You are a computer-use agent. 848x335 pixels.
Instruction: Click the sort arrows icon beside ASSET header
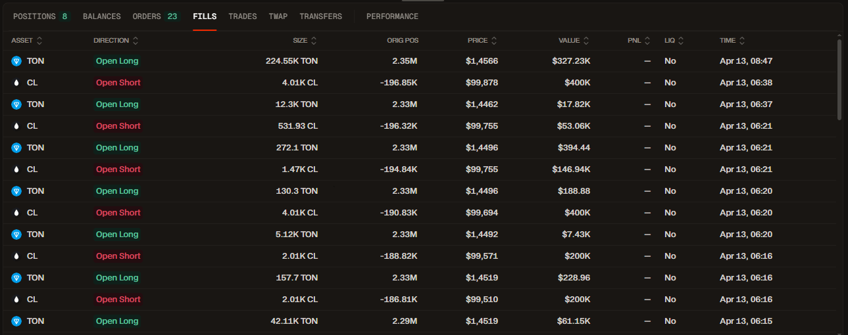pos(39,41)
